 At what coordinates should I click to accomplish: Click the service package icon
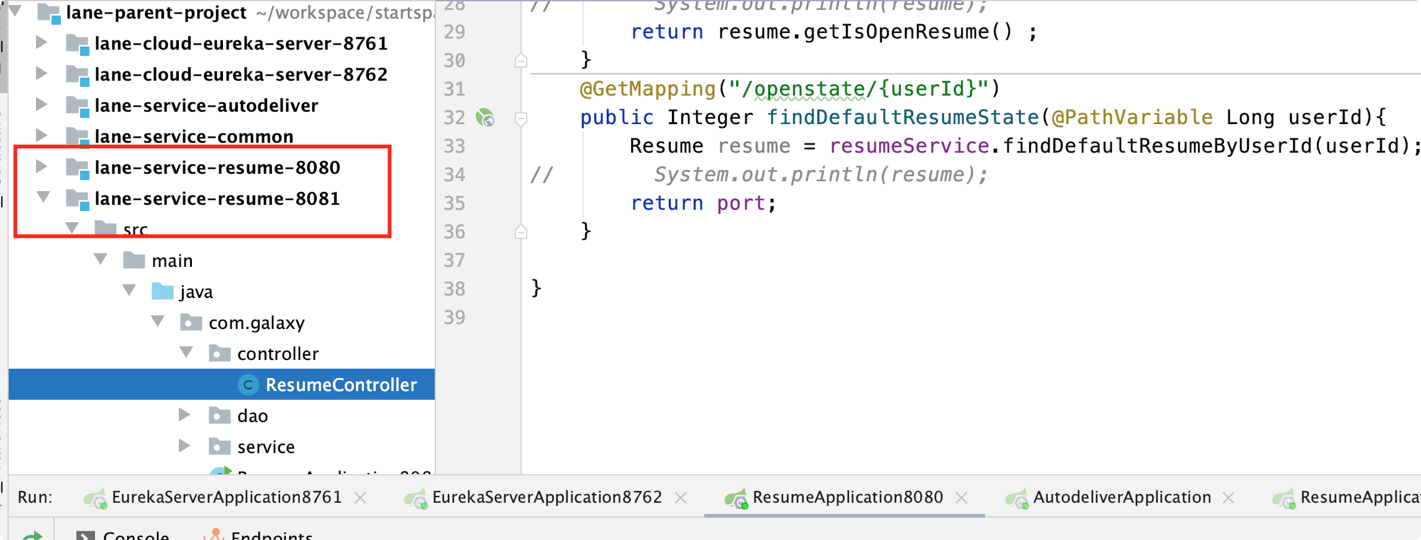[220, 446]
